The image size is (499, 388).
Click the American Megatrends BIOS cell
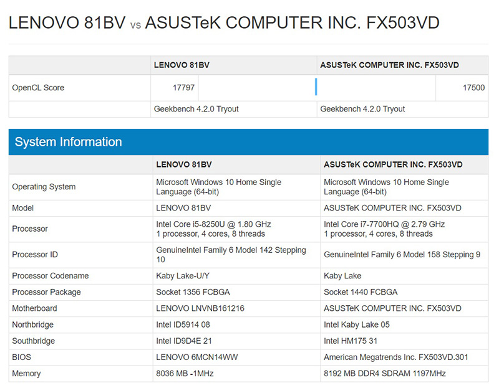click(x=396, y=357)
